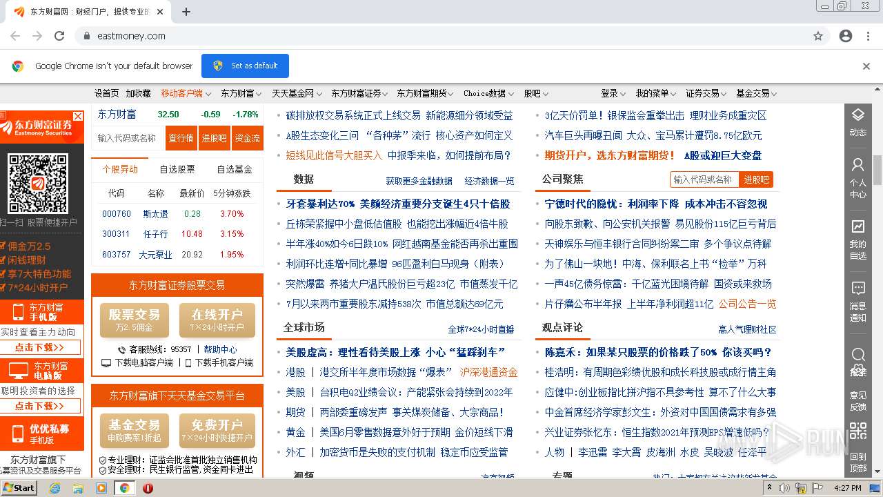Click the 点击下载 button under 手机版
The width and height of the screenshot is (883, 497).
tap(40, 347)
